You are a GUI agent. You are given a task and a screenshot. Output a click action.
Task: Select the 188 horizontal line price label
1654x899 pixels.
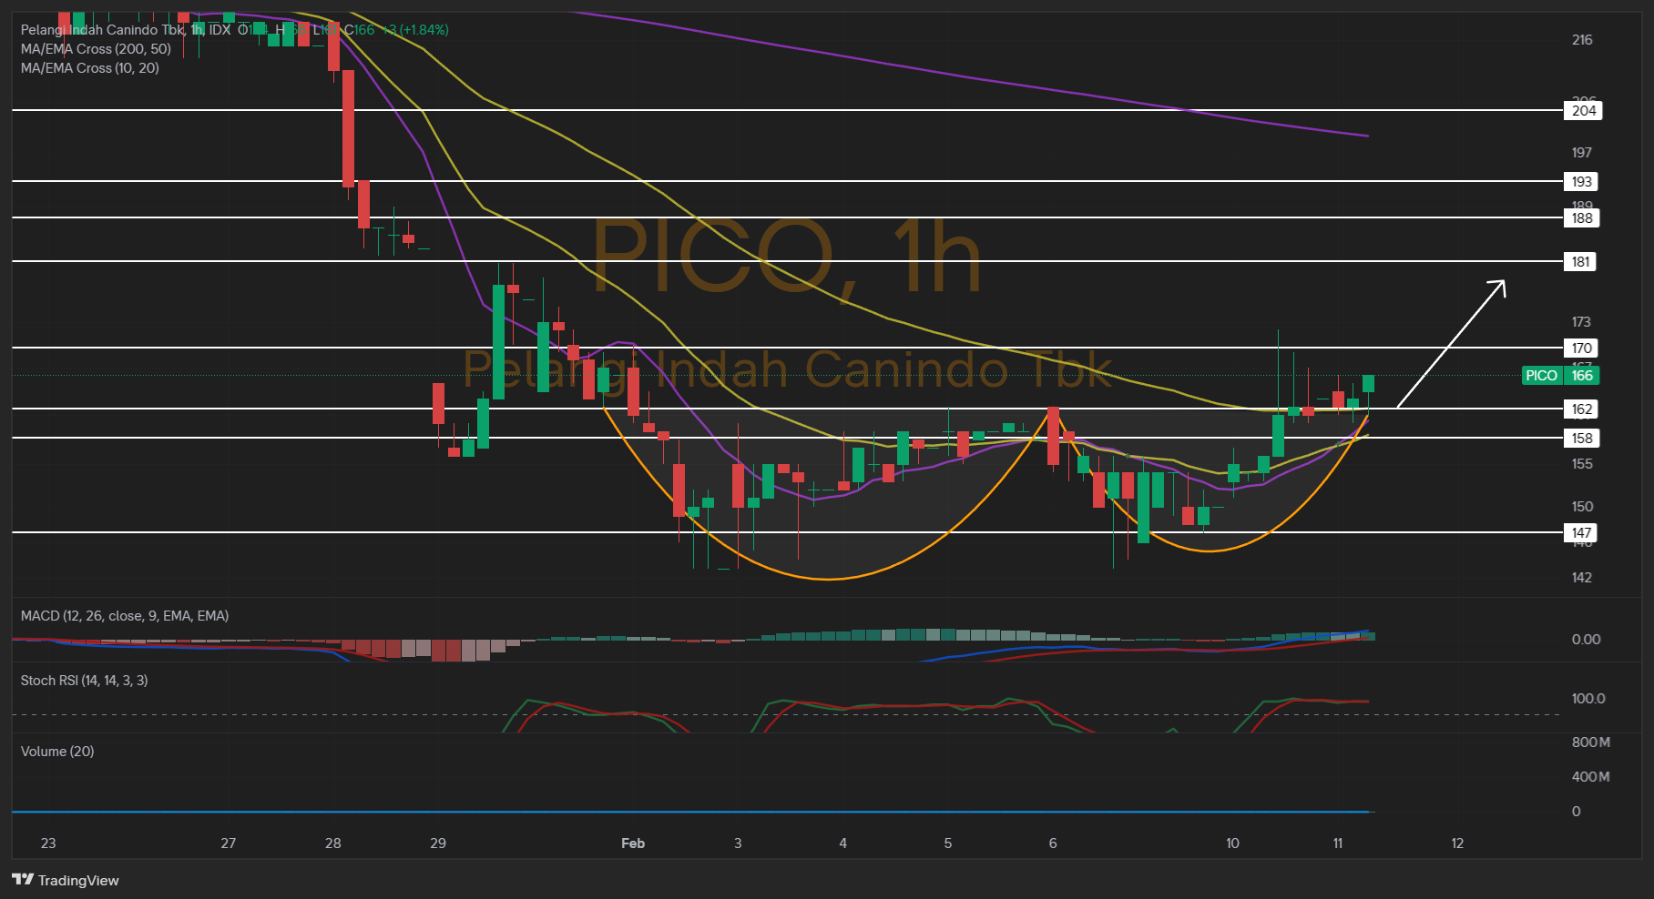pyautogui.click(x=1581, y=218)
